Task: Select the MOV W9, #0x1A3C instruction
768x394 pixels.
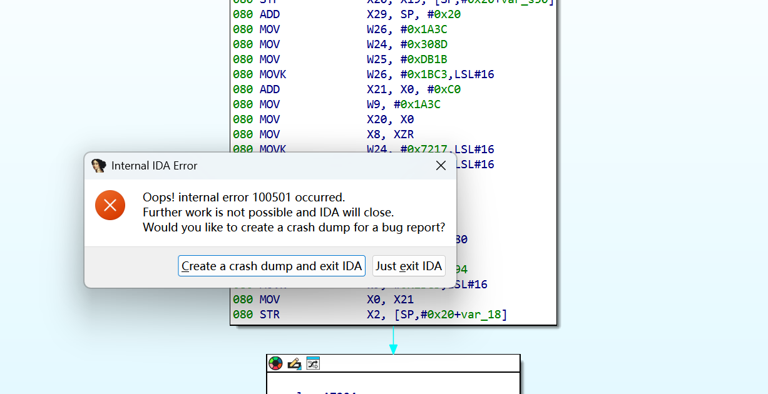Action: [337, 104]
